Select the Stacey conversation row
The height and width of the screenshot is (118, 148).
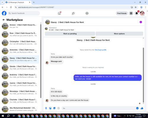tap(20, 59)
